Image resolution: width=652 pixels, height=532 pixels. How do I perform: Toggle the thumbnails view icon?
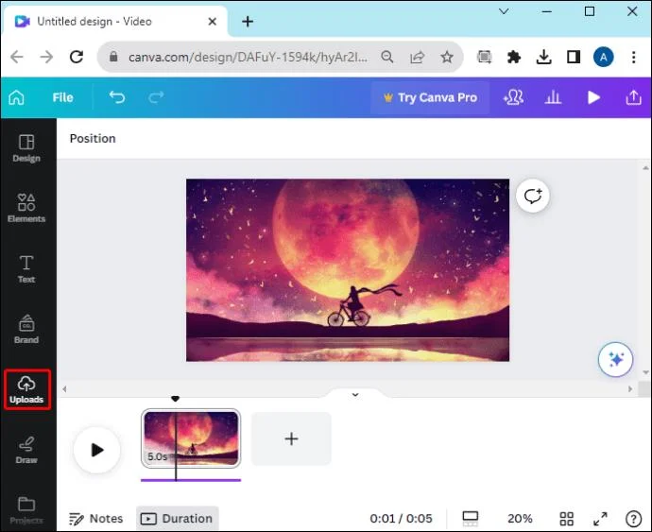pyautogui.click(x=471, y=519)
